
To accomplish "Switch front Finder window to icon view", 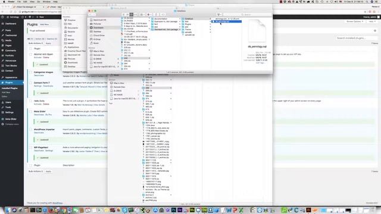I will coord(124,15).
